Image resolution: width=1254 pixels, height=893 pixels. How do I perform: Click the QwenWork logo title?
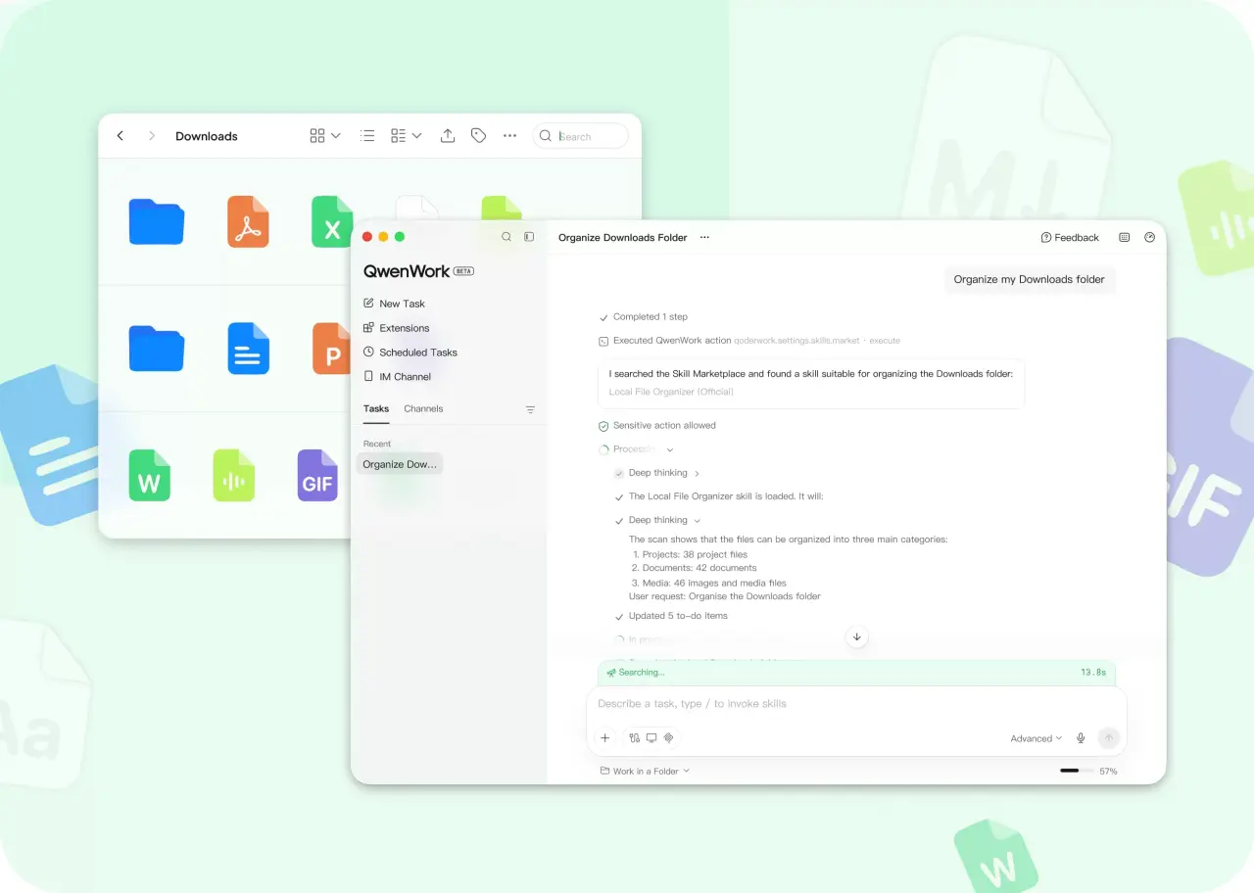click(407, 271)
